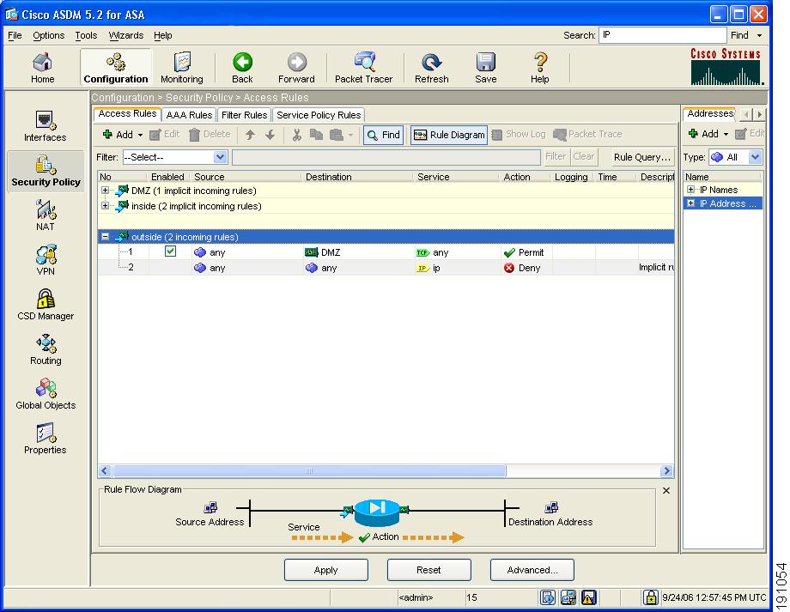Open Find dropdown arrow near Search
The width and height of the screenshot is (790, 612).
pyautogui.click(x=759, y=36)
